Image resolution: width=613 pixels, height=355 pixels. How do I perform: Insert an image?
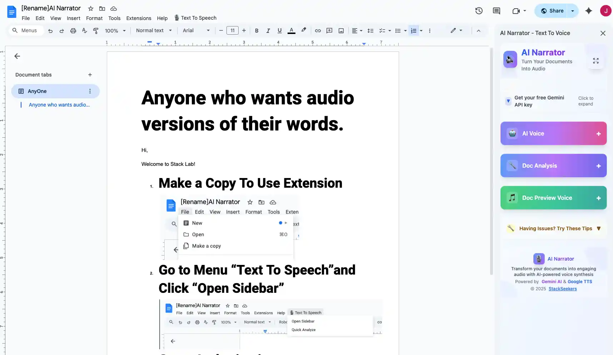(x=341, y=31)
